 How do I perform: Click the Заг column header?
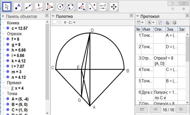pyautogui.click(x=181, y=29)
